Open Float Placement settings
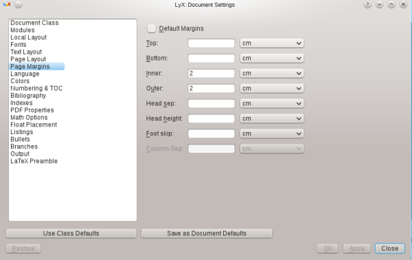412x260 pixels. tap(34, 124)
